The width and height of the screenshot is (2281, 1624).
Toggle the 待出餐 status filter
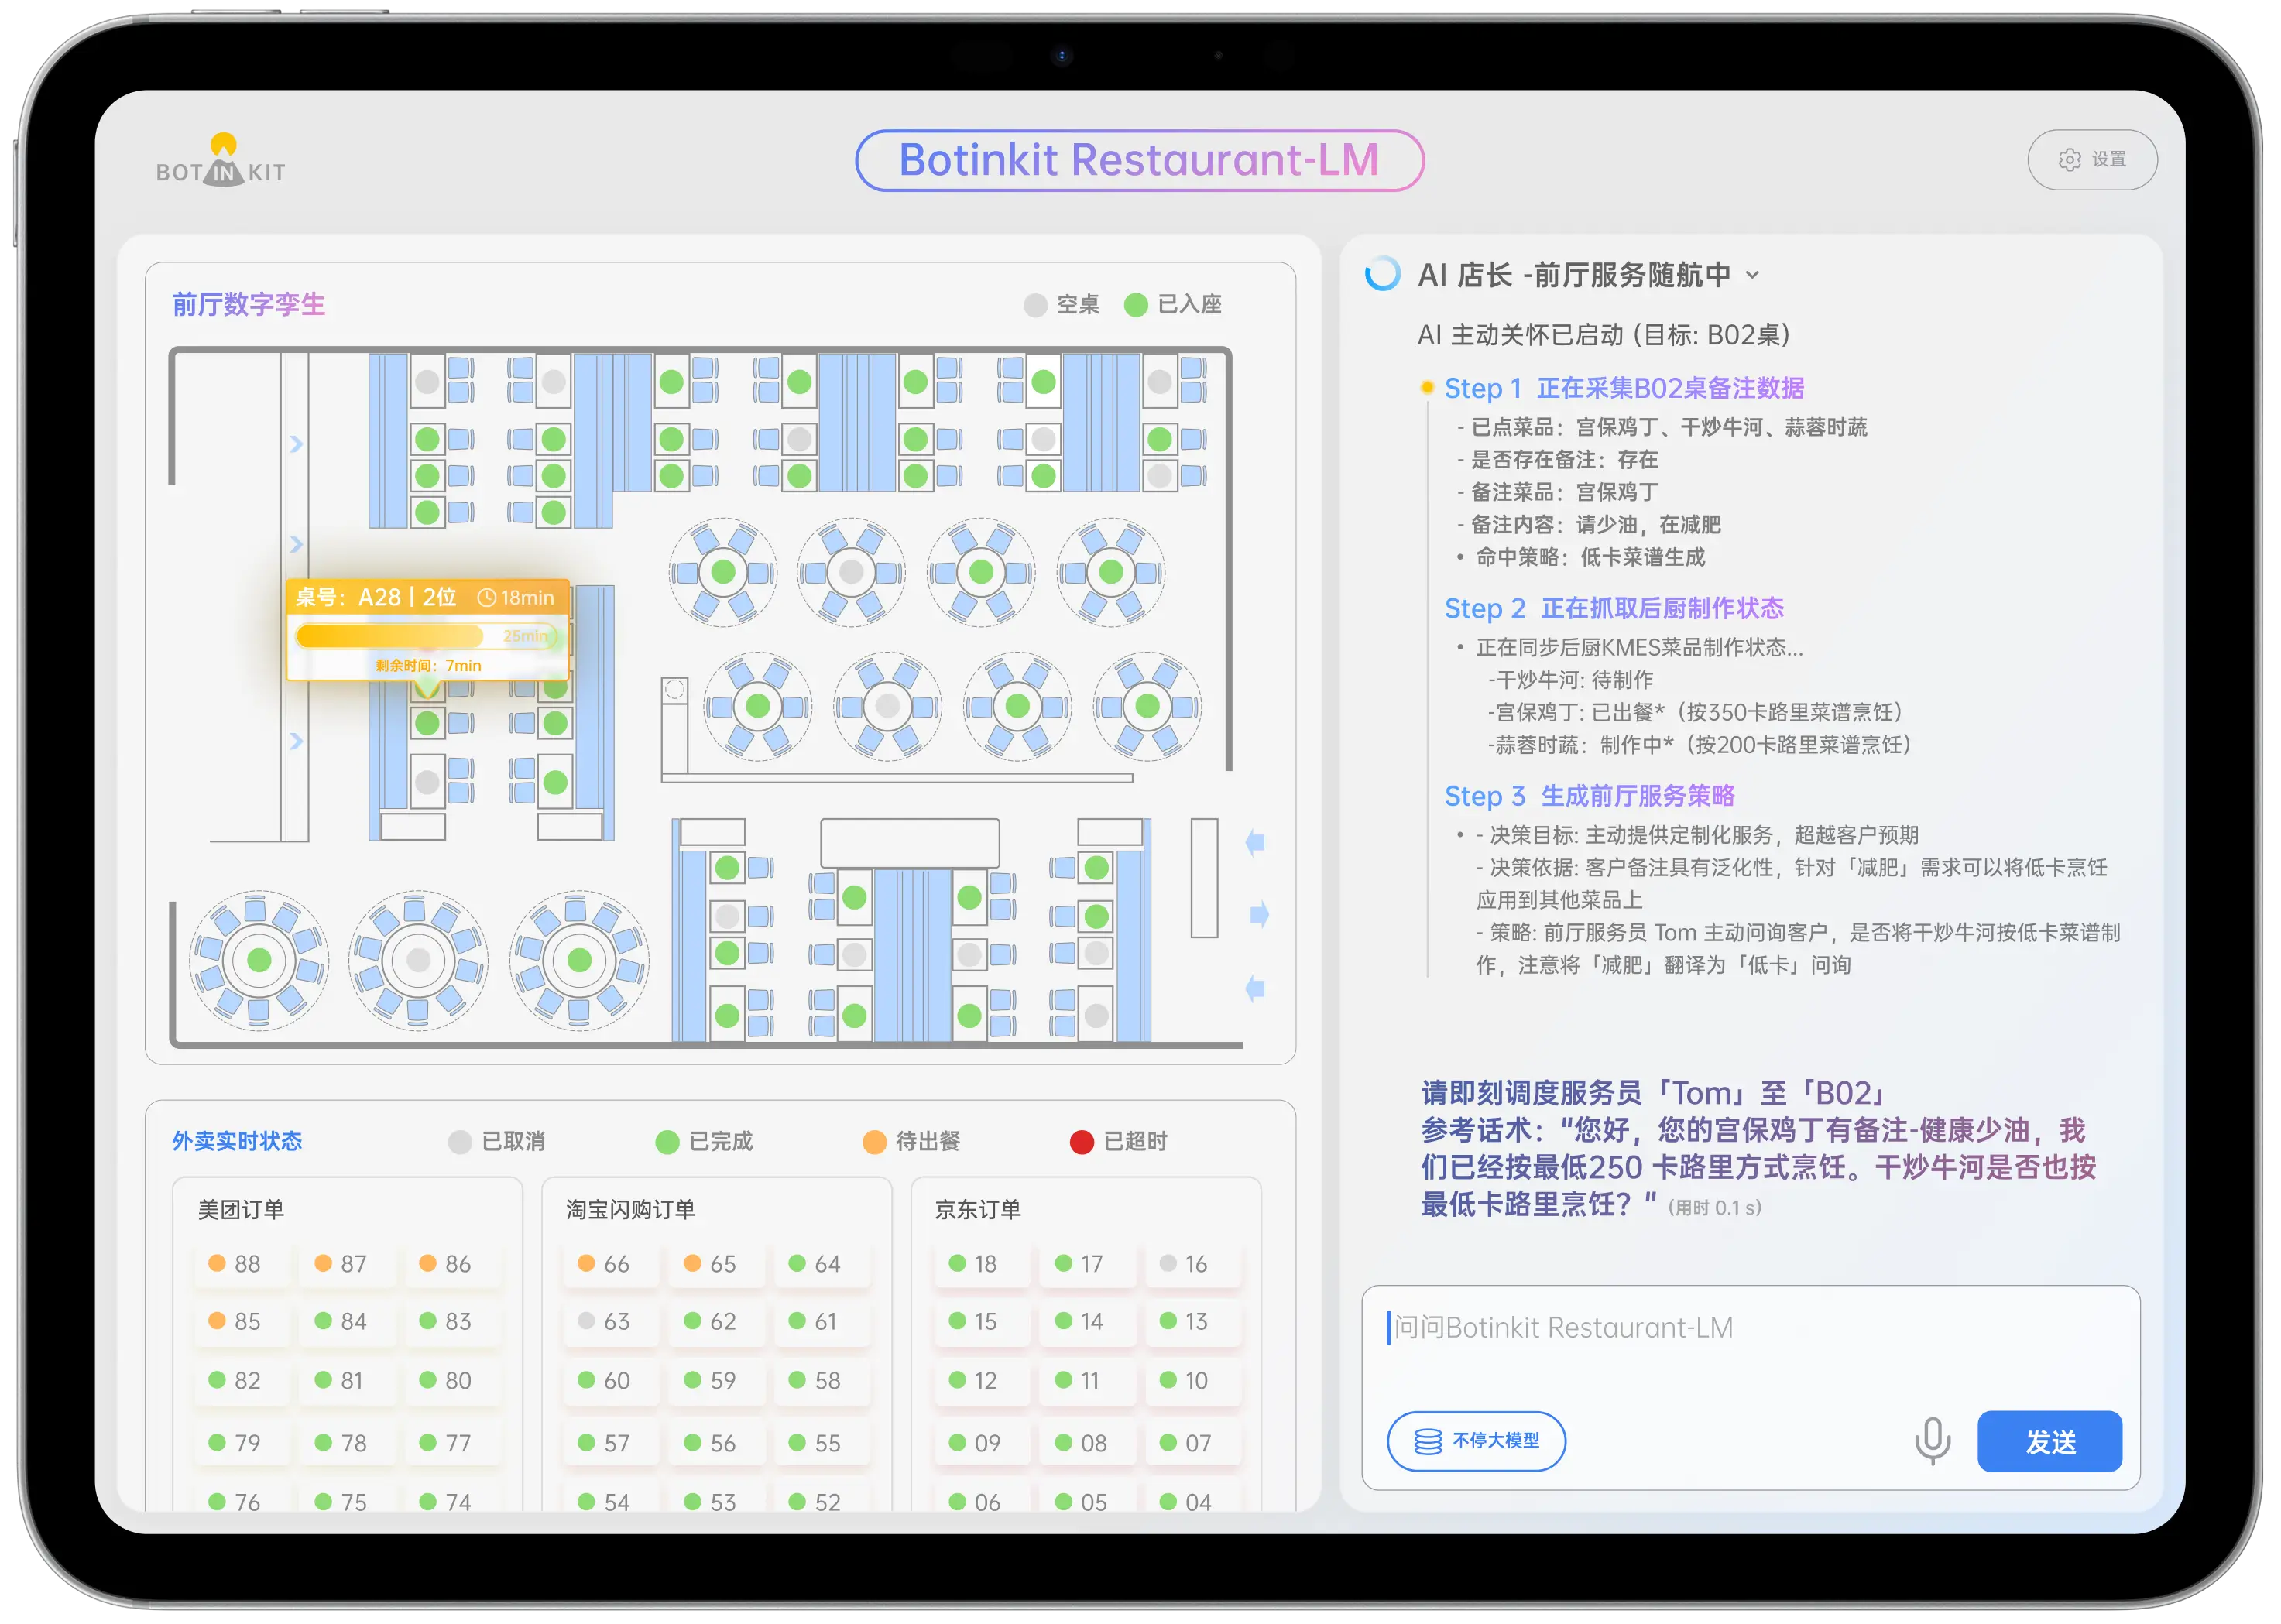tap(910, 1142)
